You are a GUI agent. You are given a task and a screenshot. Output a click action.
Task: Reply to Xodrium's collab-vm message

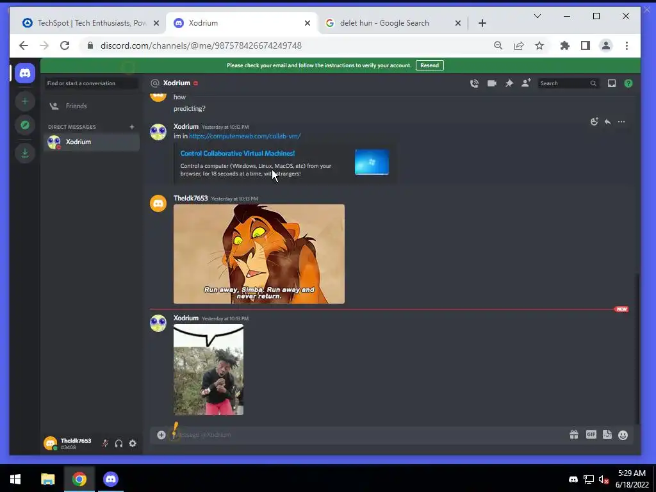(x=607, y=122)
